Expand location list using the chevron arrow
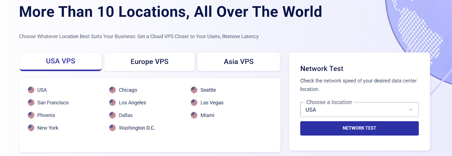 coord(410,110)
